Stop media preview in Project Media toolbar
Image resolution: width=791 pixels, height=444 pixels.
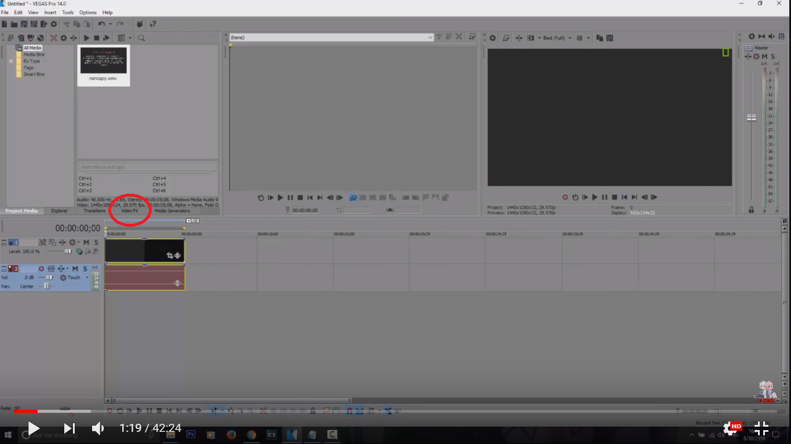tap(96, 38)
